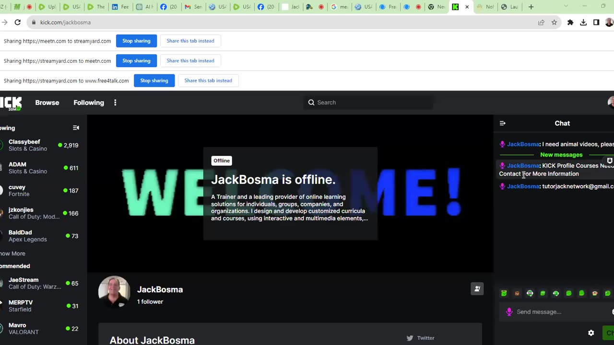Open the three-dot menu beside Following
The height and width of the screenshot is (345, 614).
point(115,103)
